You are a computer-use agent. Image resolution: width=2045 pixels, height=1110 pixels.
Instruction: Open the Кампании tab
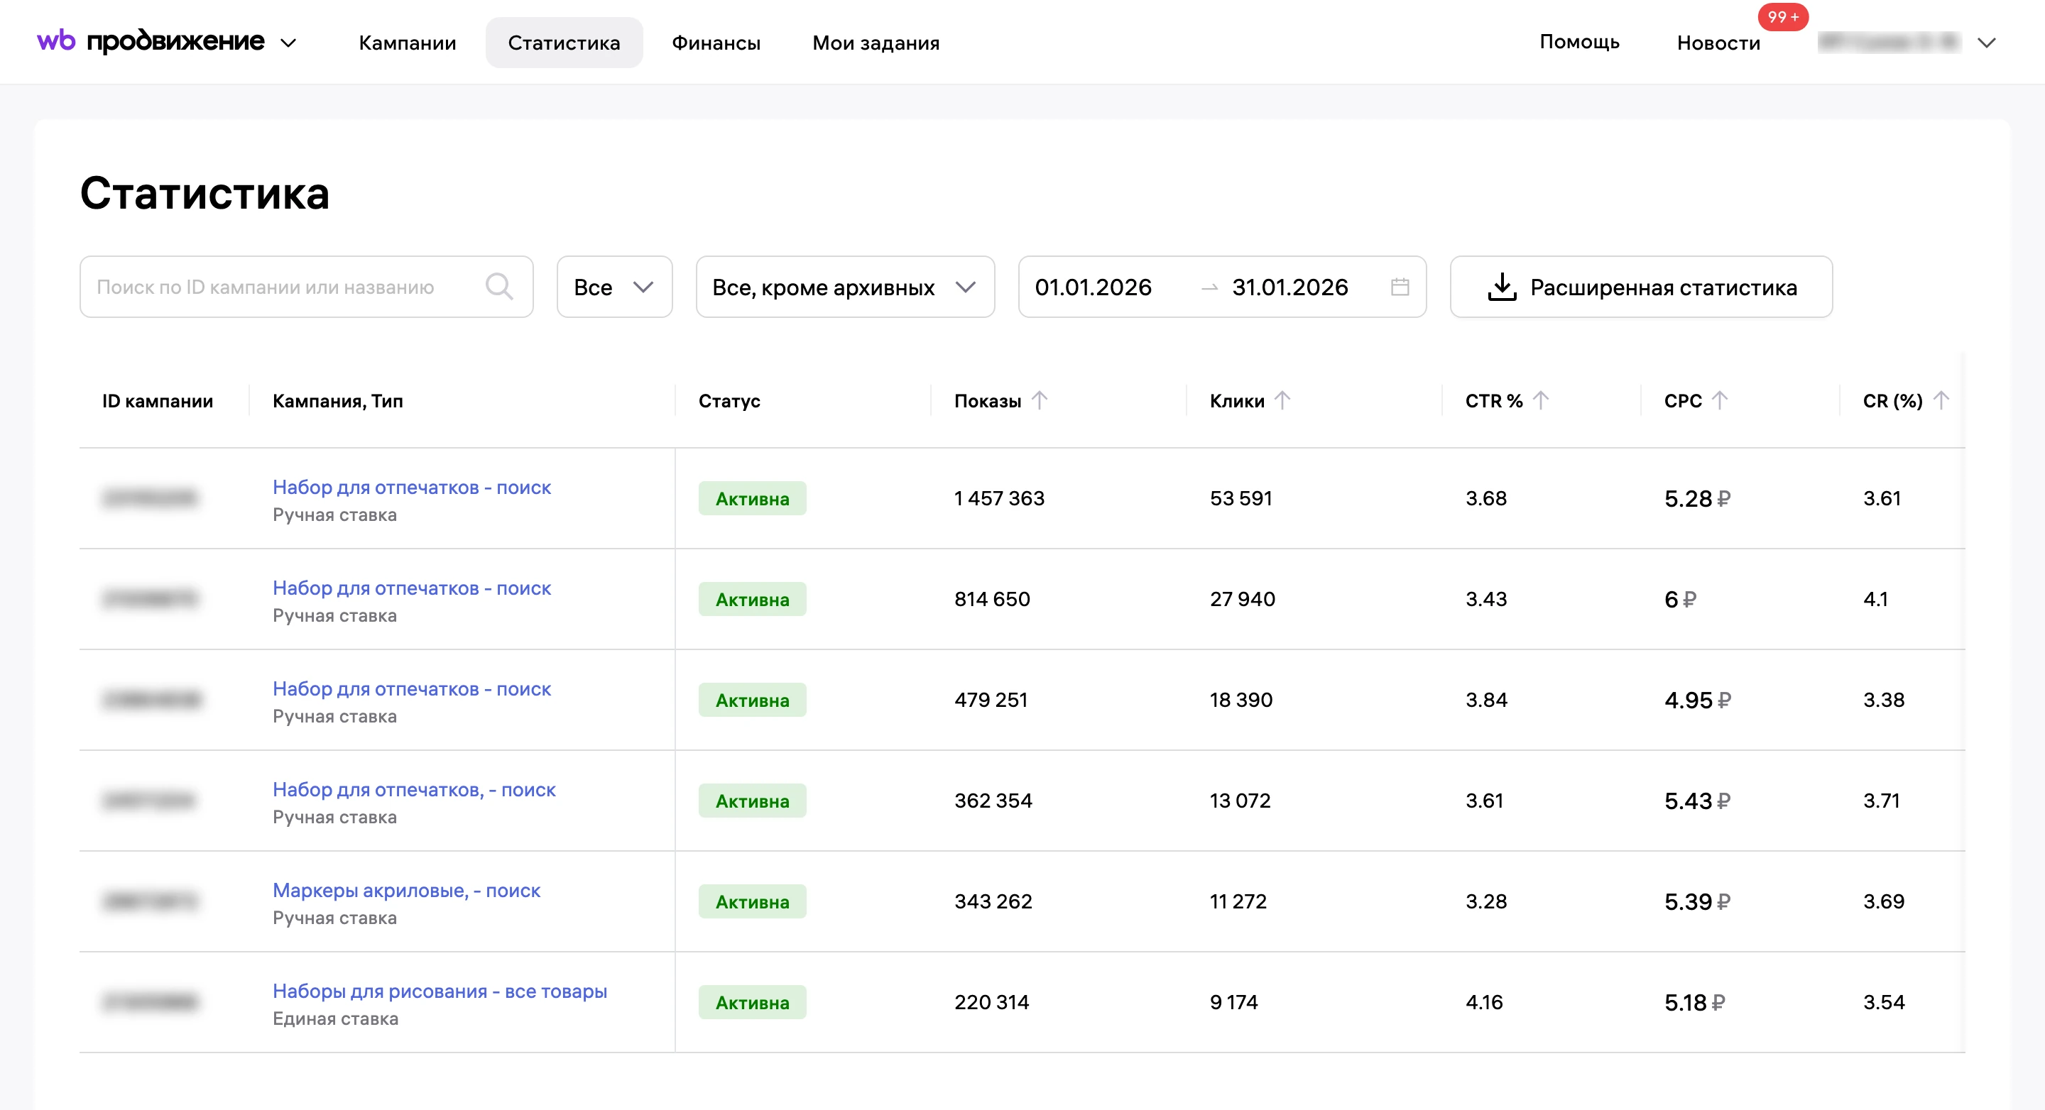(408, 43)
